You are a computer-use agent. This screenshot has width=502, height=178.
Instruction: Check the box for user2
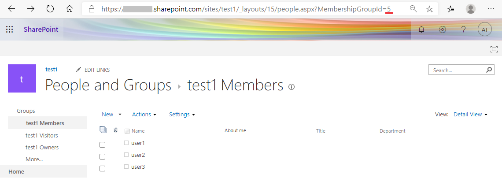tap(103, 156)
